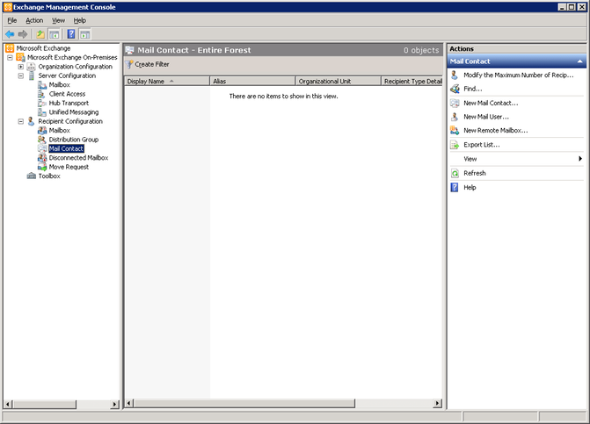Click the Server Configuration tree icon
The image size is (590, 424).
coord(32,75)
